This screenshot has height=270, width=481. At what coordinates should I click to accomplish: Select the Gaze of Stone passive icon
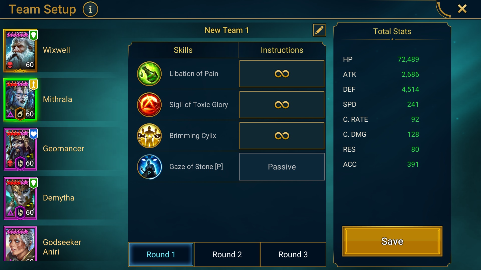coord(149,167)
